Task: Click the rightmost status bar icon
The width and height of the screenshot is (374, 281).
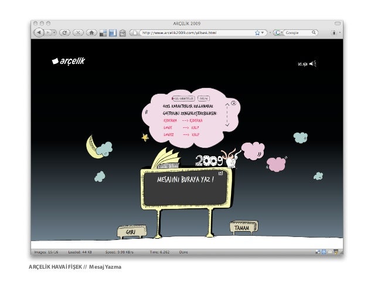Action: (336, 252)
